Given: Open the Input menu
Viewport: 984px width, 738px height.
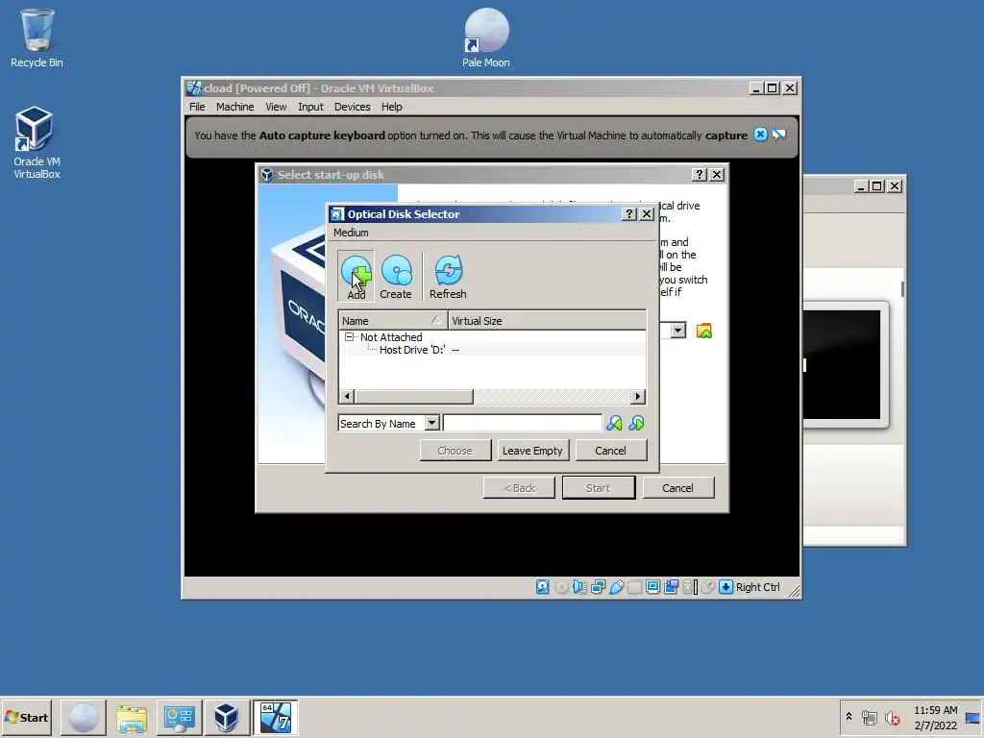Looking at the screenshot, I should [310, 107].
